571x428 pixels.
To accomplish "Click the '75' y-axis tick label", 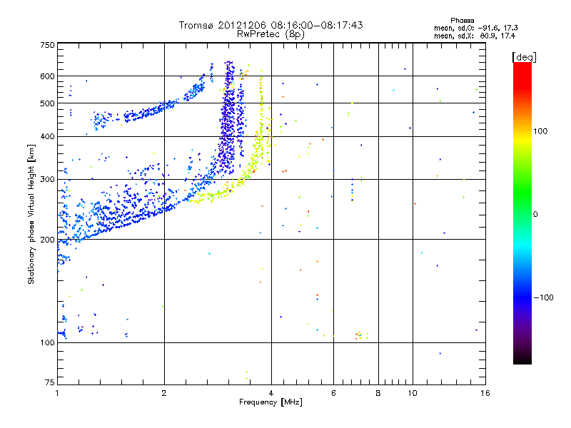I will click(x=50, y=382).
